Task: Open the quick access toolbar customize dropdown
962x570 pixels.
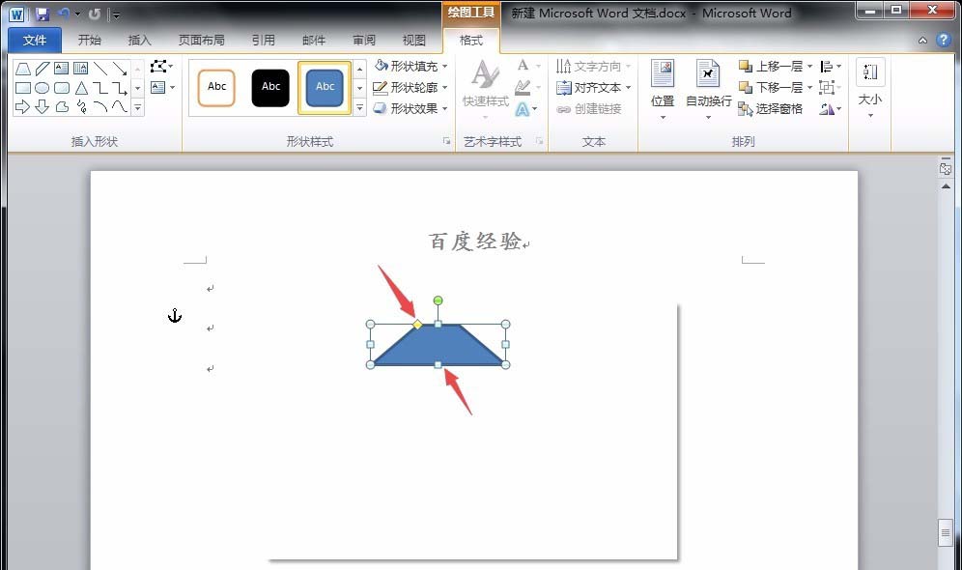Action: (116, 14)
